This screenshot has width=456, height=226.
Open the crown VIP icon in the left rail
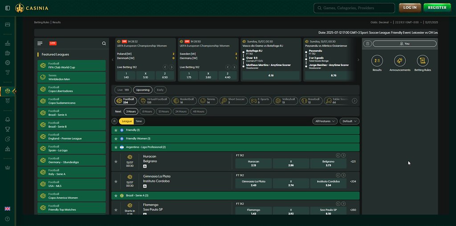[x=8, y=168]
